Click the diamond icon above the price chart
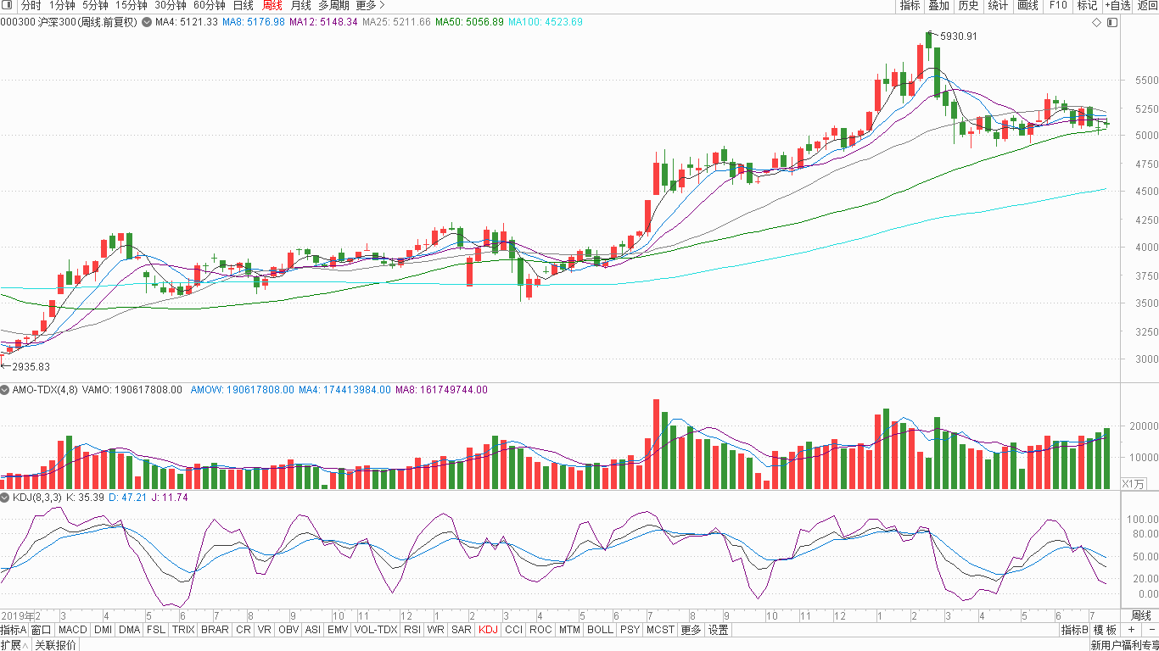The image size is (1159, 651). click(1096, 22)
